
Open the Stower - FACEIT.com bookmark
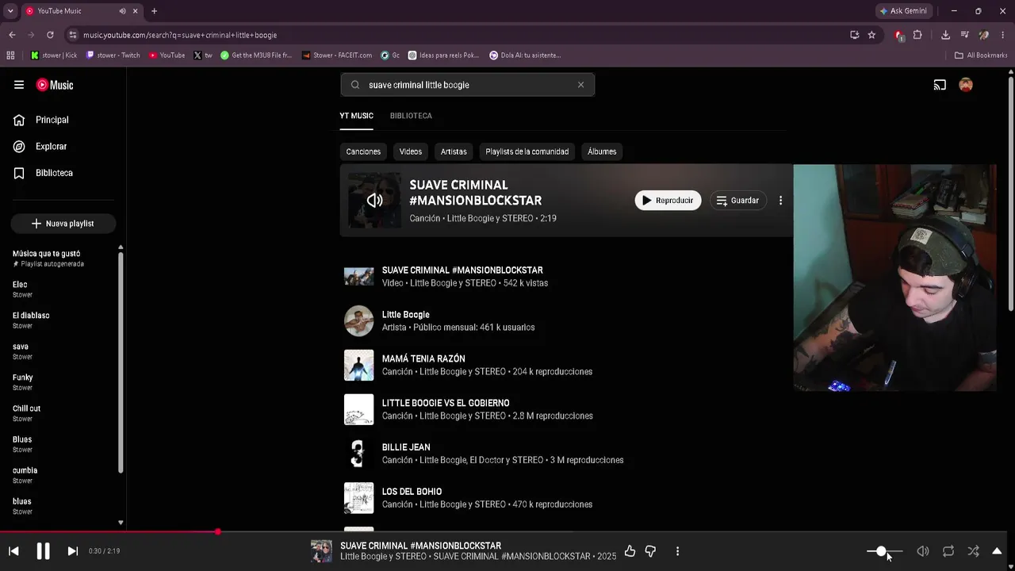pos(336,56)
